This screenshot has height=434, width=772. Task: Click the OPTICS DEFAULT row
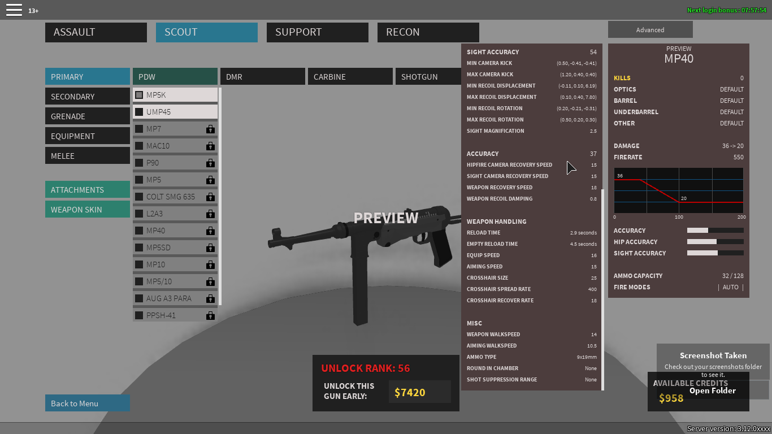(x=679, y=89)
